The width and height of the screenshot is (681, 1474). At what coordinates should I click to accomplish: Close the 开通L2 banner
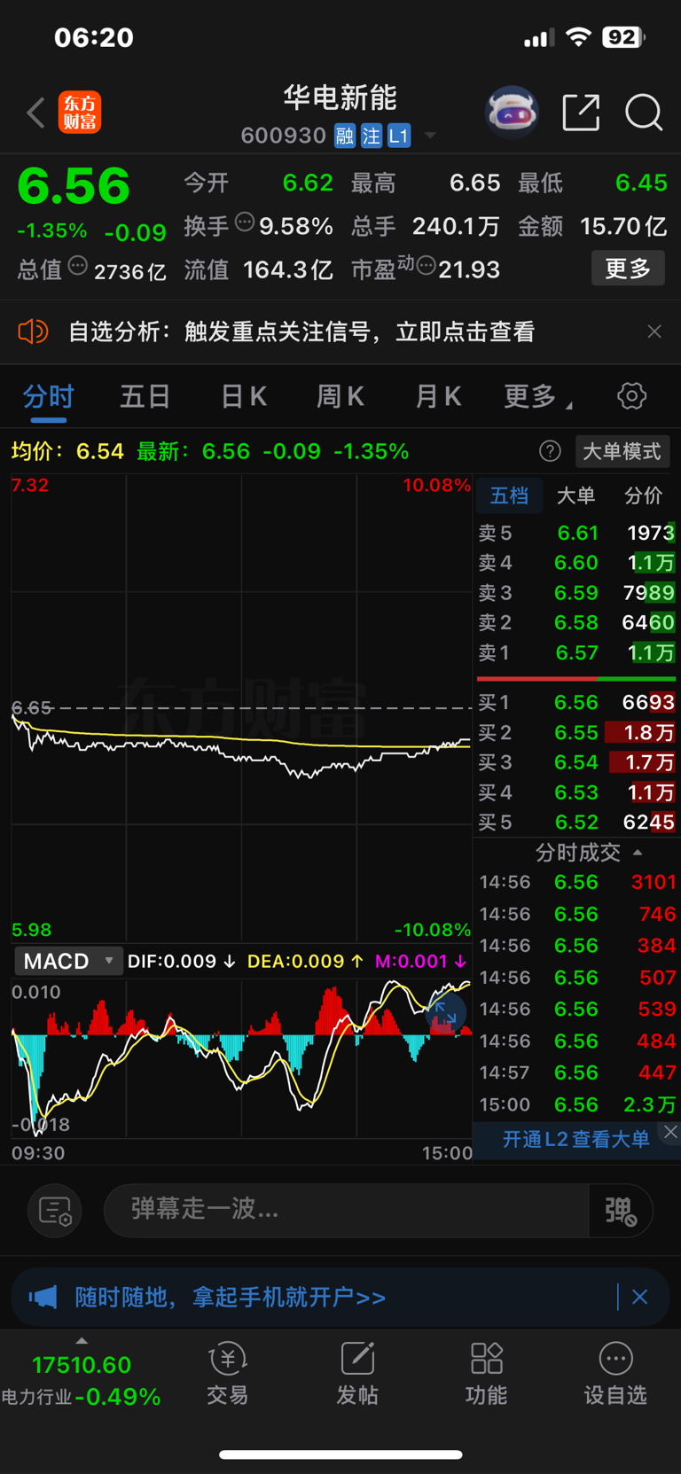670,1132
